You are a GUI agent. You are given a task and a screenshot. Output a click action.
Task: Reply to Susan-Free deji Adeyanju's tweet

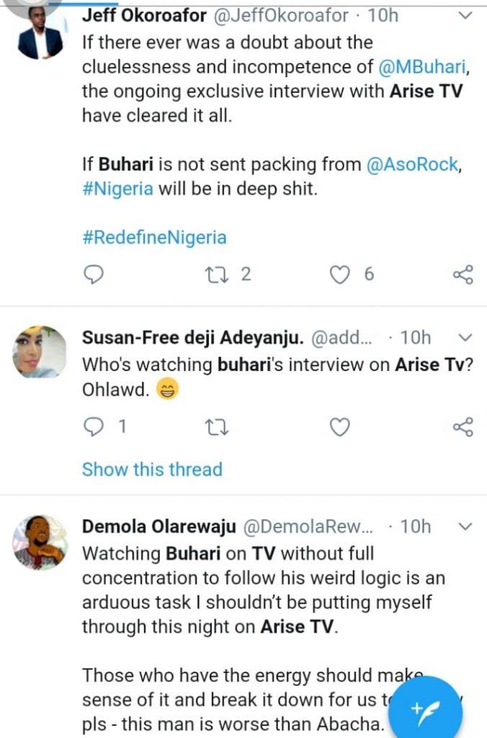coord(94,427)
